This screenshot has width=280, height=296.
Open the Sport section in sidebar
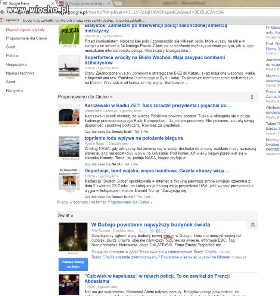click(10, 82)
